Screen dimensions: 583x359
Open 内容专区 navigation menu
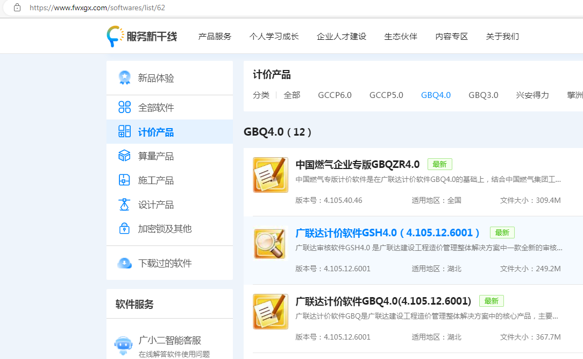click(x=451, y=37)
